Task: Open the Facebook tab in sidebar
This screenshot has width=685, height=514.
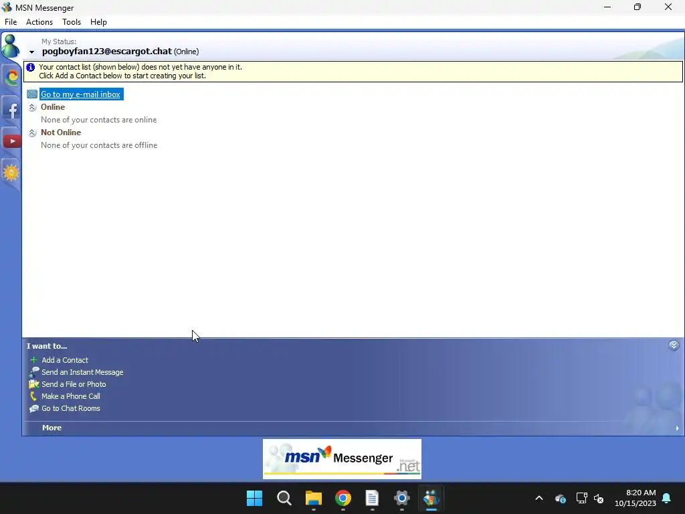Action: [x=12, y=110]
